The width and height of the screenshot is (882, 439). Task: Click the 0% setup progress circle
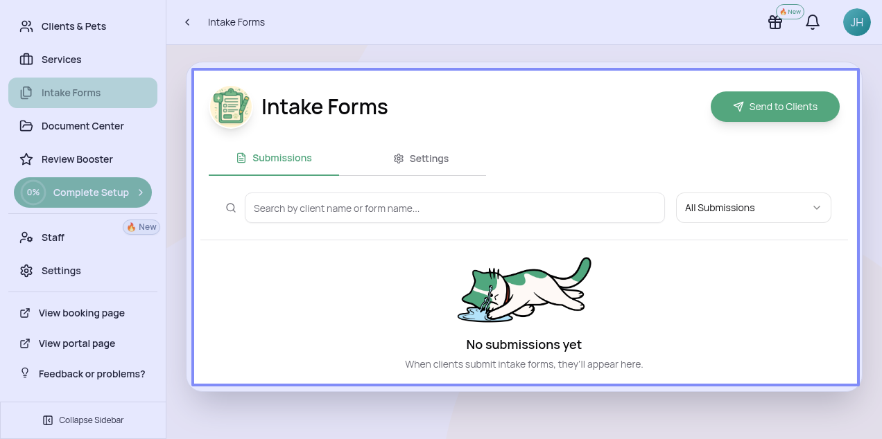point(33,192)
